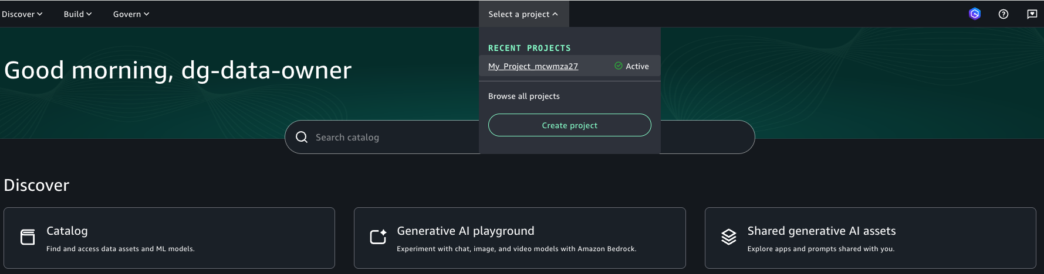Expand the Build menu dropdown
The height and width of the screenshot is (274, 1044).
pyautogui.click(x=78, y=14)
